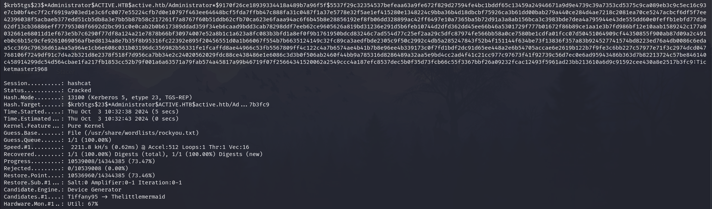
Task: Click the Rejected 0.00% value
Action: 98,168
